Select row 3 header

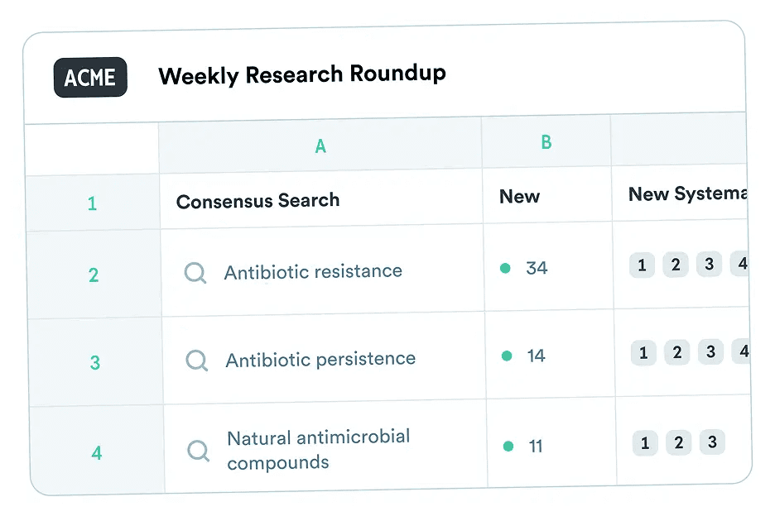click(x=95, y=362)
